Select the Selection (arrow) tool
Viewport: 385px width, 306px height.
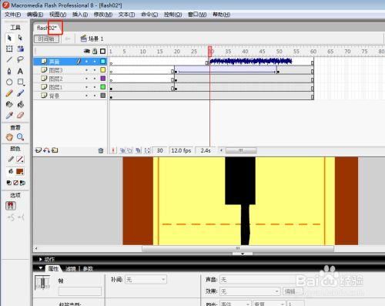(x=9, y=38)
